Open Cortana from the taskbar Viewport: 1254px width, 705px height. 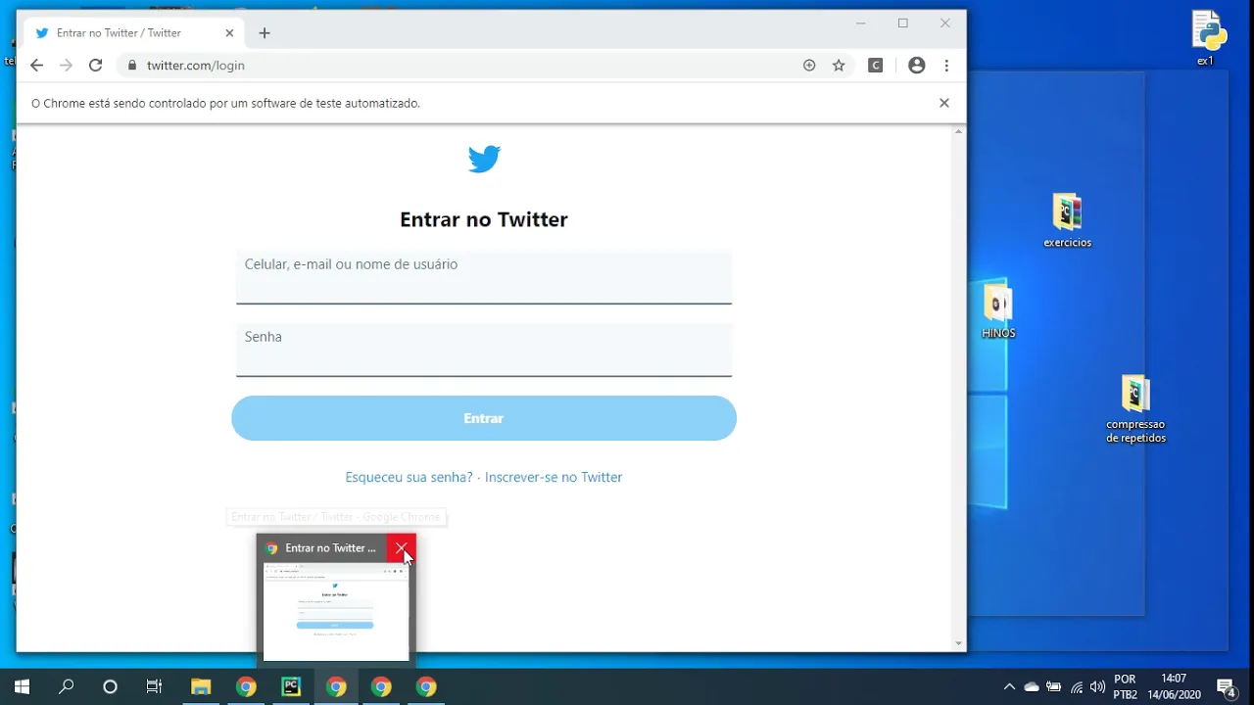[110, 686]
